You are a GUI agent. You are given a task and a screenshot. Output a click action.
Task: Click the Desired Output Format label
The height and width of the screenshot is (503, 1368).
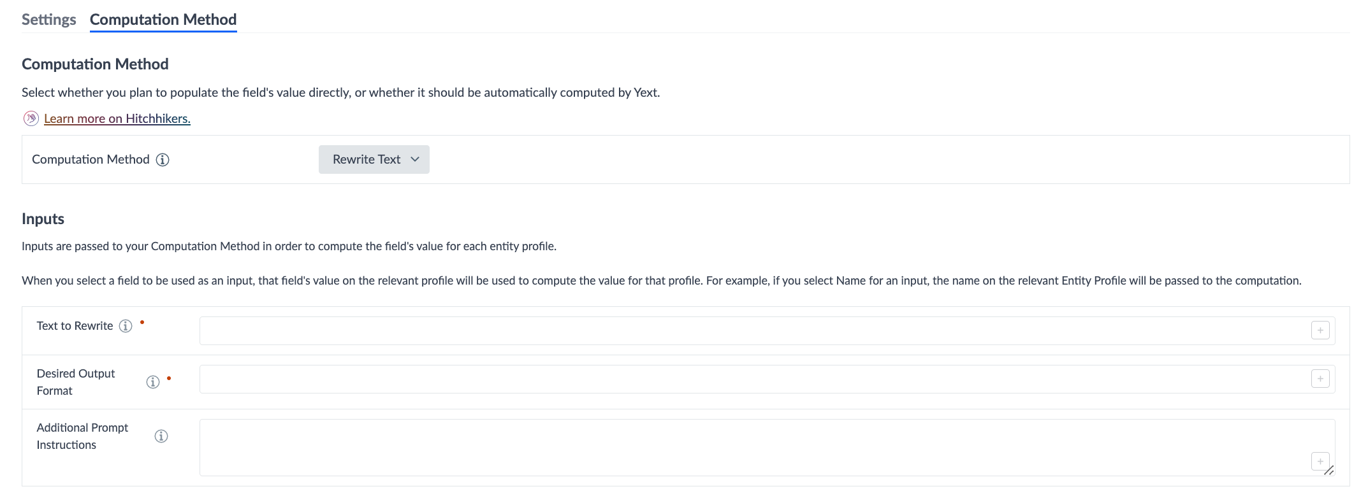[x=76, y=382]
